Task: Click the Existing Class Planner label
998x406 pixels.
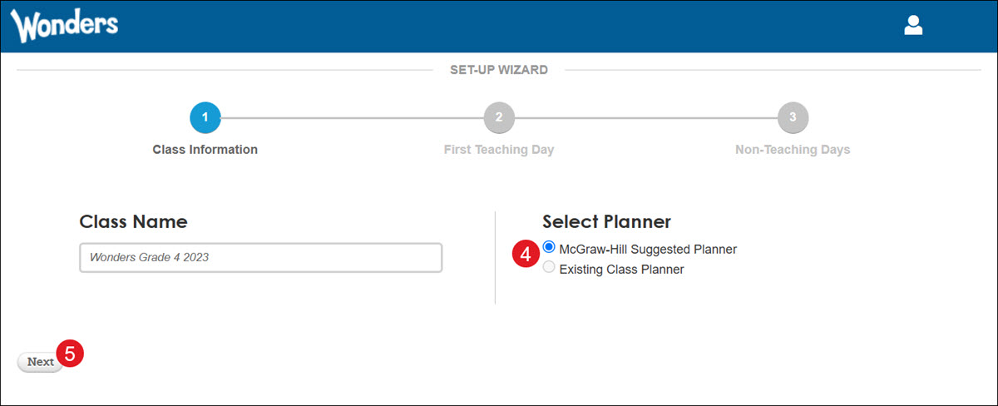Action: 621,270
